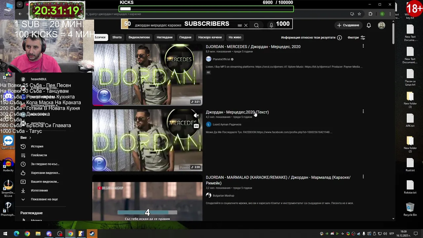The width and height of the screenshot is (423, 238).
Task: Select the Rust.txt desktop file
Action: click(410, 165)
